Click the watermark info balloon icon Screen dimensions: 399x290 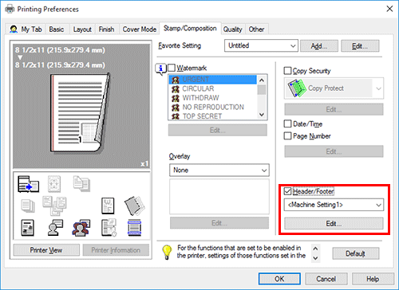pyautogui.click(x=160, y=69)
